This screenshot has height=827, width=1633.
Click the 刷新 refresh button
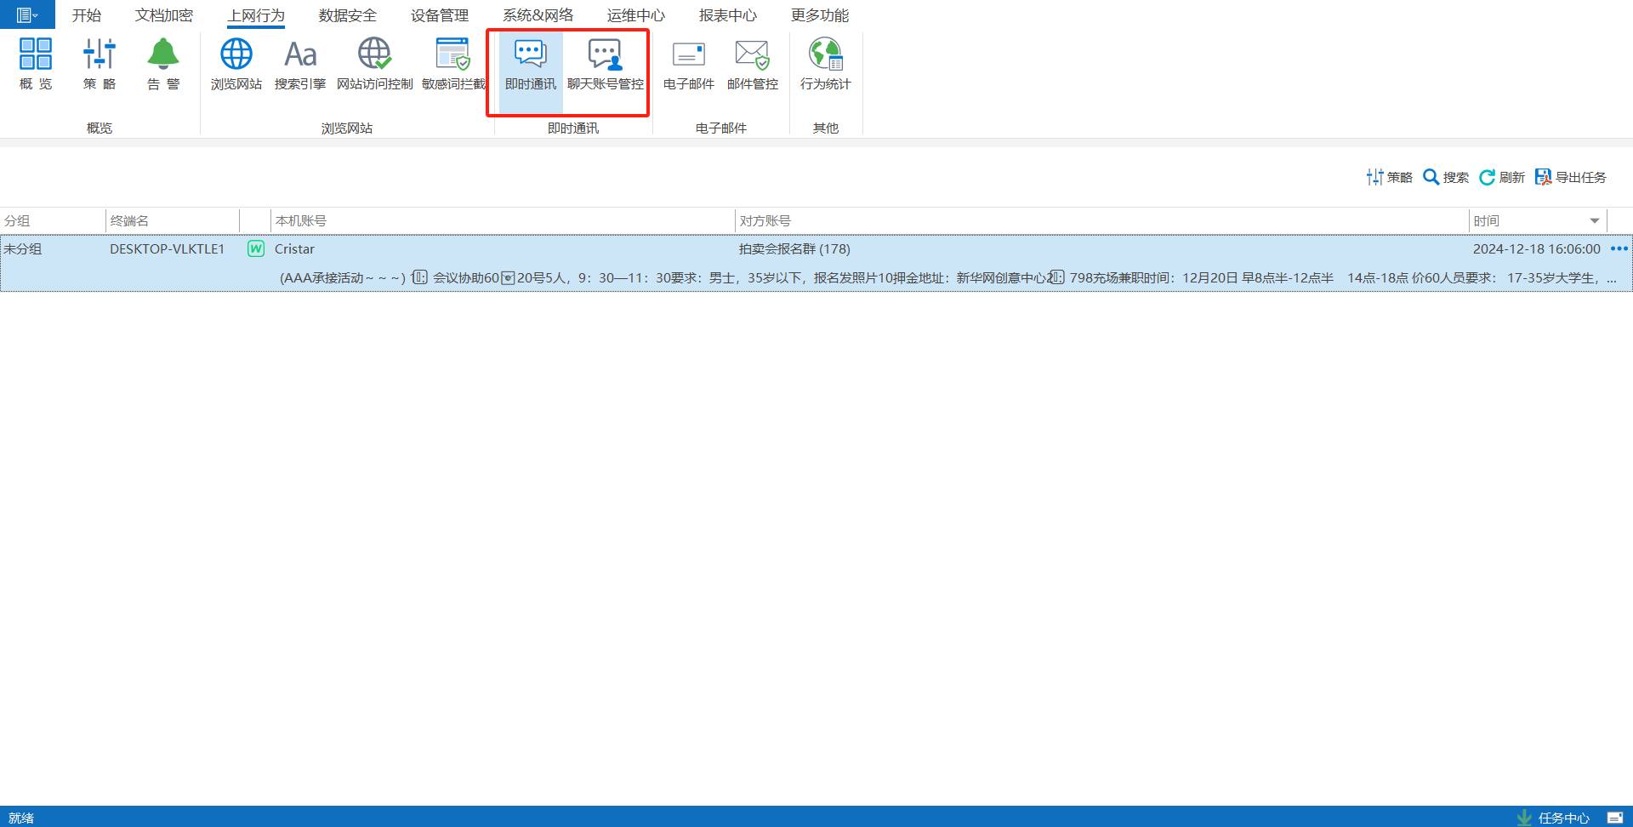coord(1502,177)
